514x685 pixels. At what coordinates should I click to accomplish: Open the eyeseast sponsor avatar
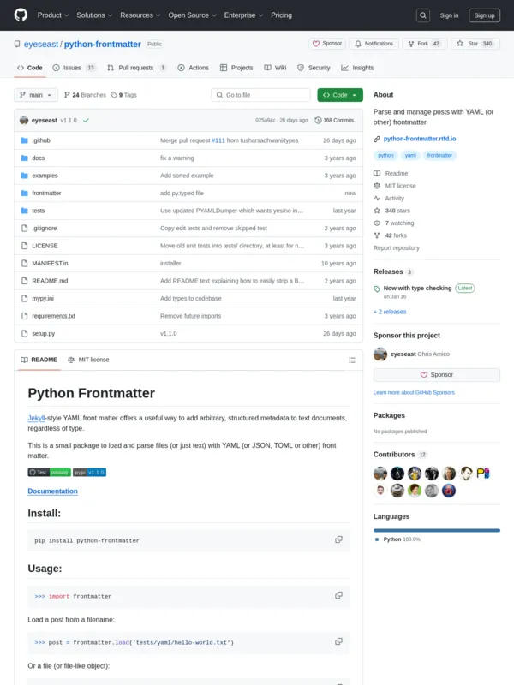click(x=380, y=354)
